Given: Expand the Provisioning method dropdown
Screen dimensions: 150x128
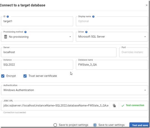Looking at the screenshot, I should [37, 37].
